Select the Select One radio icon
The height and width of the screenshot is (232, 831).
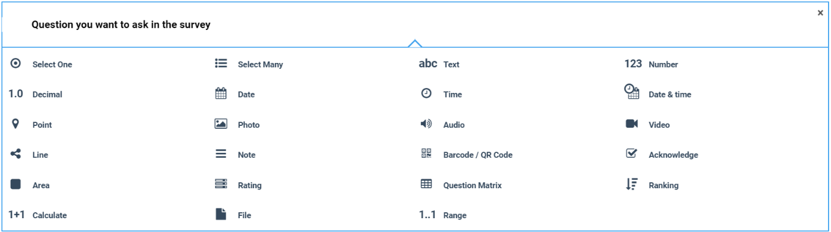point(16,64)
